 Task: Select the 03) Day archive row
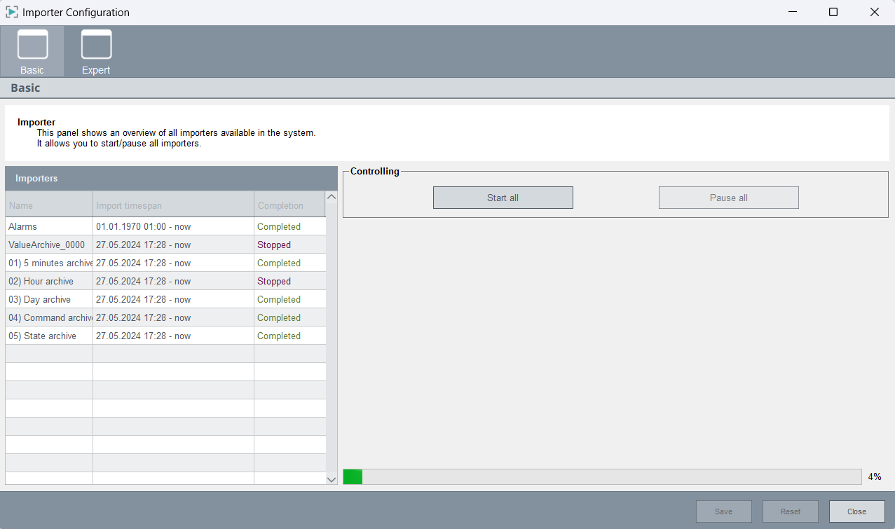[x=49, y=299]
